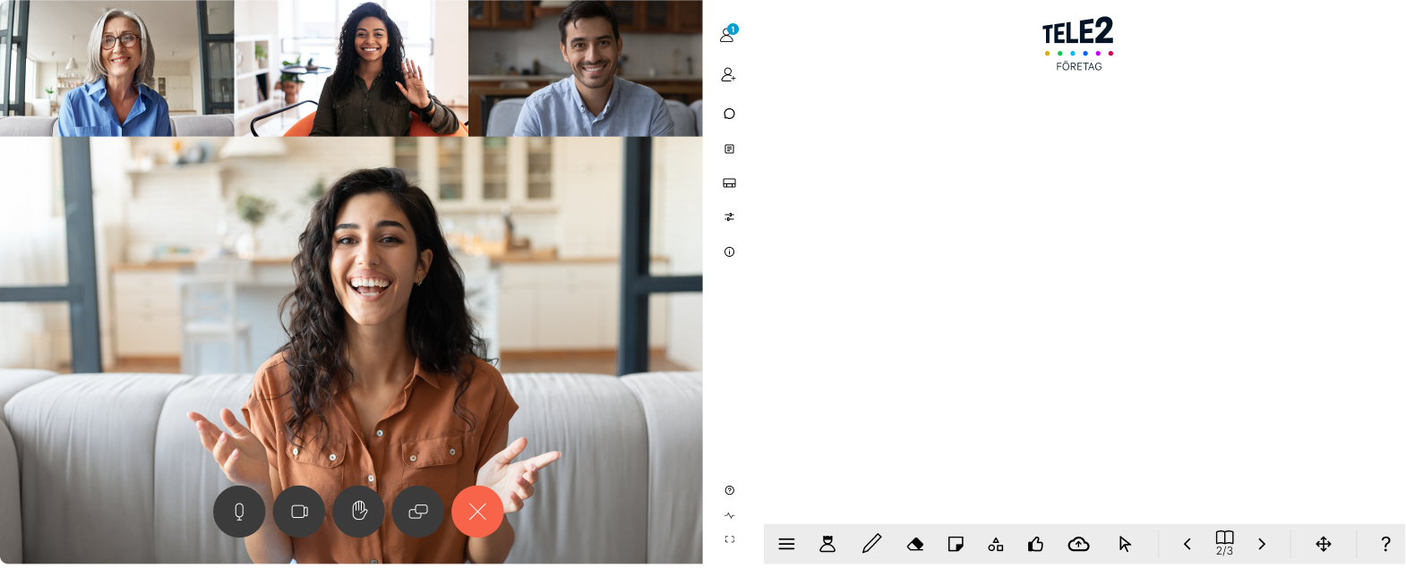Viewport: 1406px width, 568px height.
Task: Click the Tele2 Företag logo
Action: click(x=1078, y=44)
